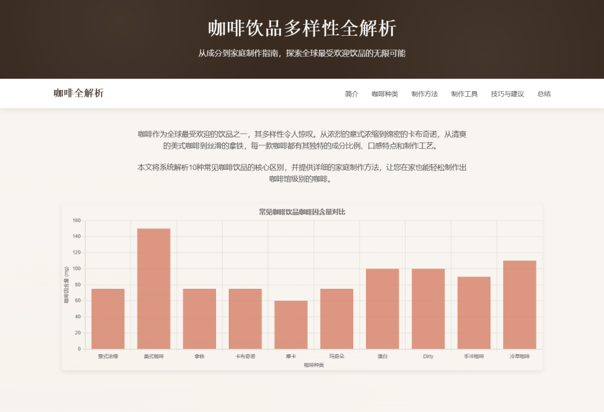Select 制作方法 in the navigation bar
The image size is (604, 412).
424,94
